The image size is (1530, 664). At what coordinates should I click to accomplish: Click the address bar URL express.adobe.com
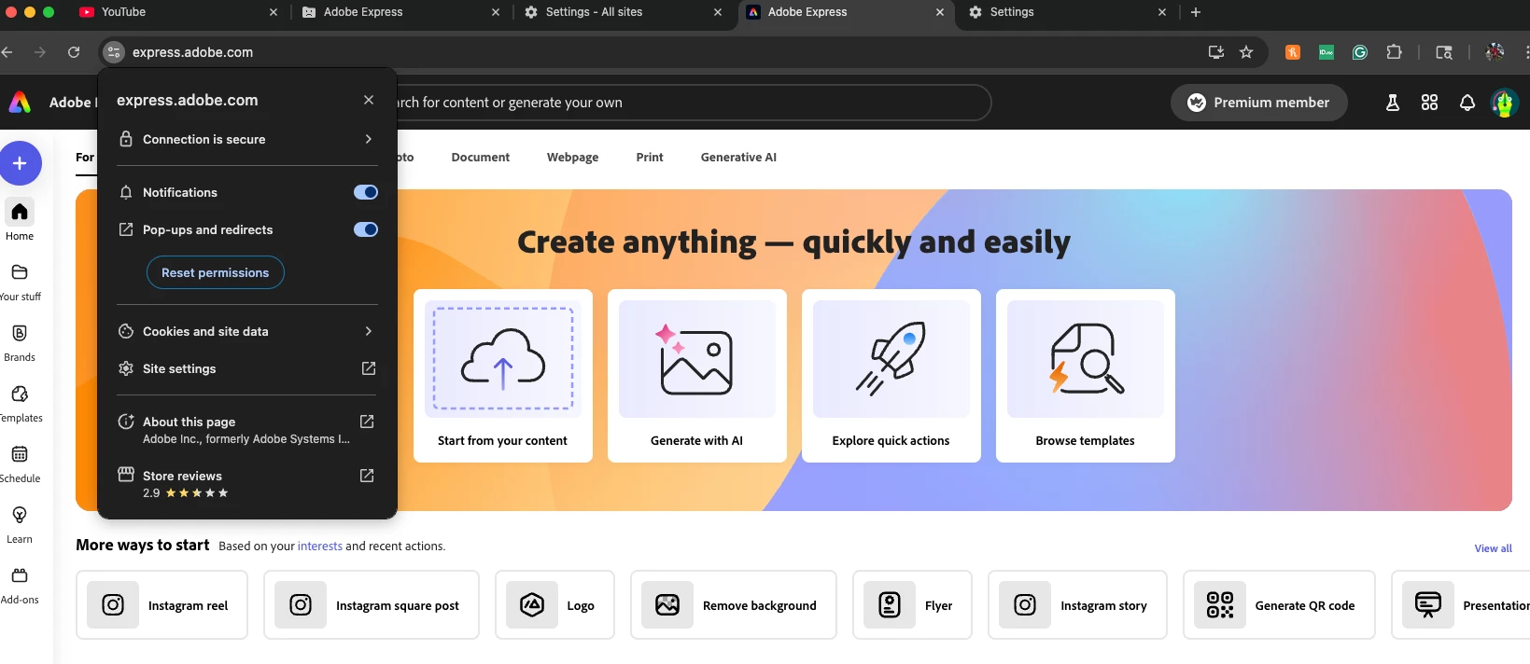point(192,52)
